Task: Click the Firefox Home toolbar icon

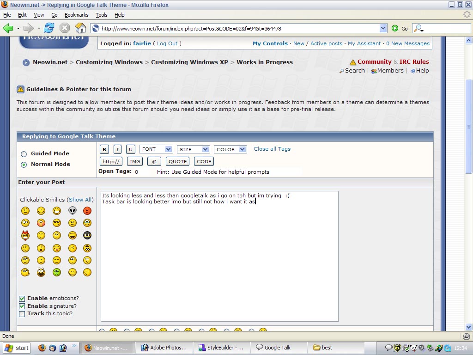Action: [x=81, y=28]
